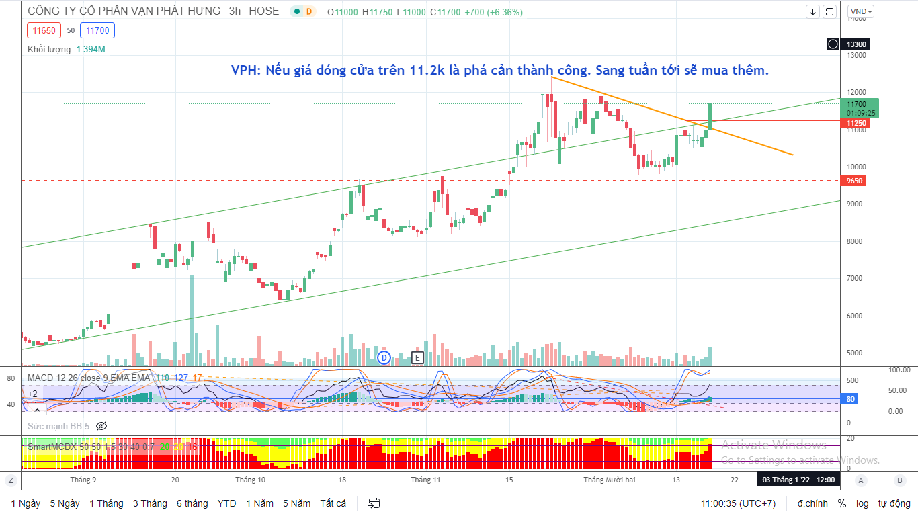Select the Tất cả time range
The width and height of the screenshot is (918, 516).
pyautogui.click(x=333, y=503)
